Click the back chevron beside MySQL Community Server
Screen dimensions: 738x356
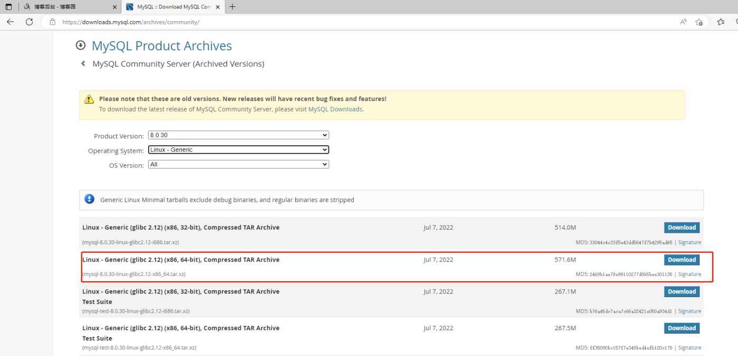pos(83,64)
